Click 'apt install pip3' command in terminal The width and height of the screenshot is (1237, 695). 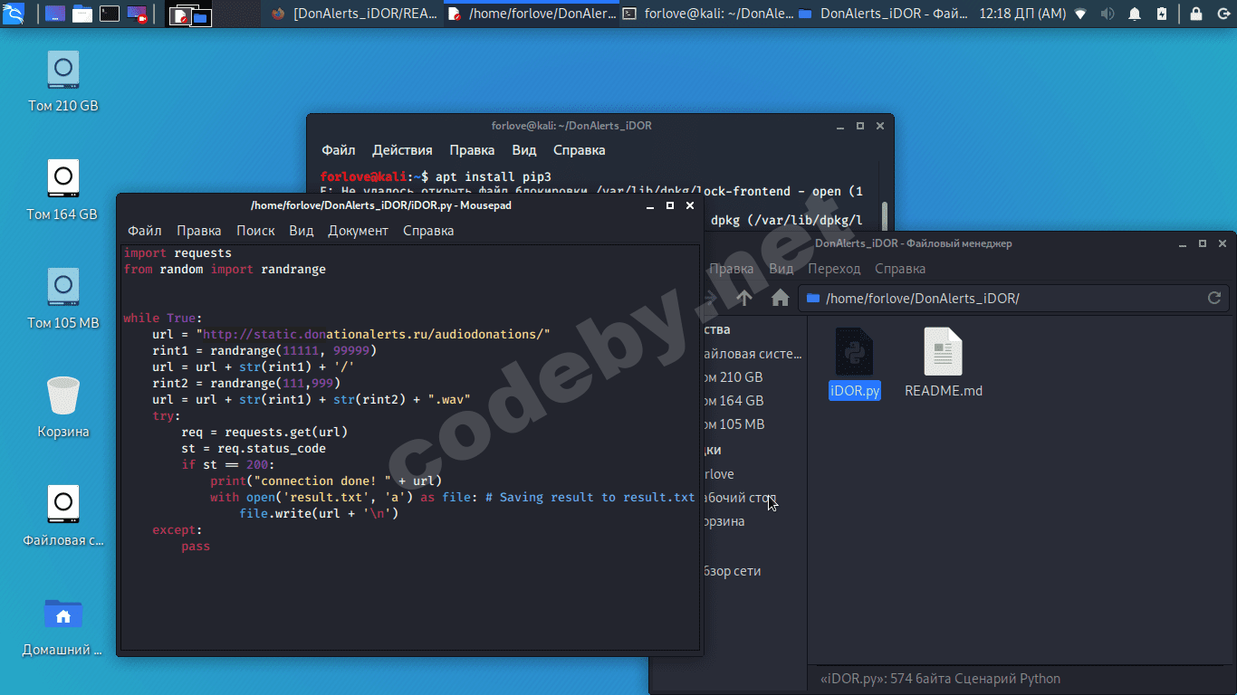tap(494, 176)
